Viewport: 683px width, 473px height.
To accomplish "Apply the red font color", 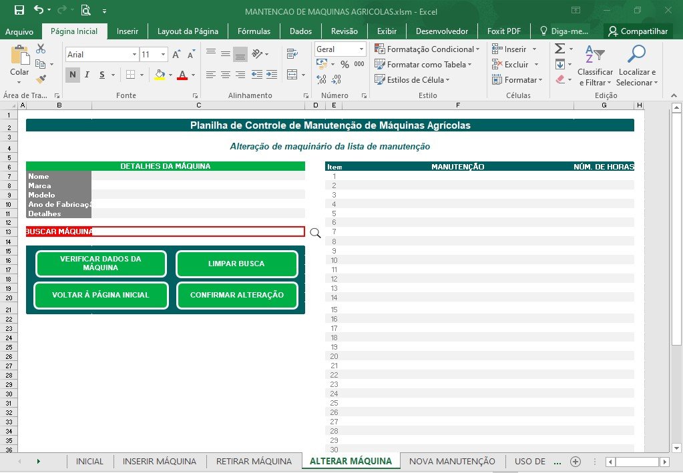I will (x=182, y=75).
